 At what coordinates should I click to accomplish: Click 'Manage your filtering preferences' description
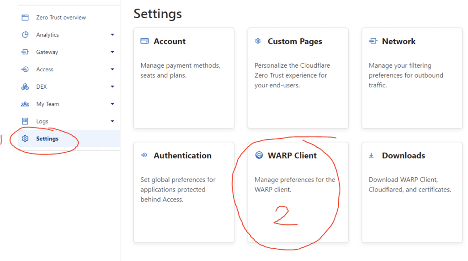pyautogui.click(x=406, y=75)
